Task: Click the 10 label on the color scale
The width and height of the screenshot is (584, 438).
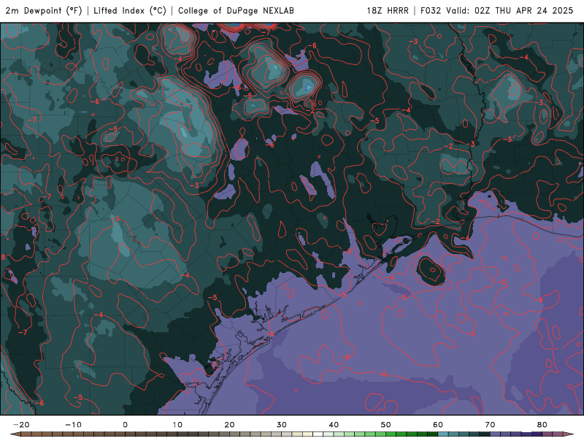Action: point(177,425)
